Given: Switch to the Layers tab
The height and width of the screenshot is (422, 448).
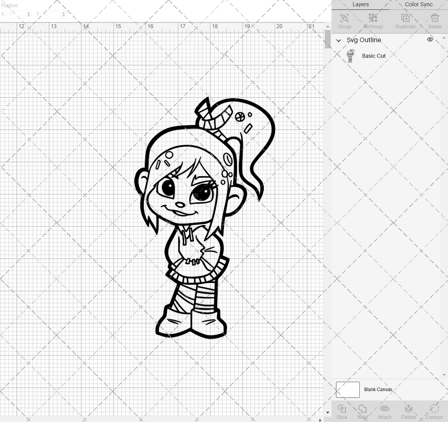Looking at the screenshot, I should (361, 5).
